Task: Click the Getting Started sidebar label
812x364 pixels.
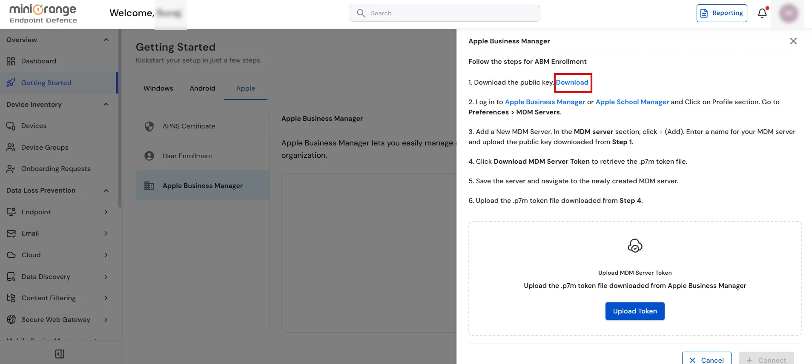Action: 46,83
